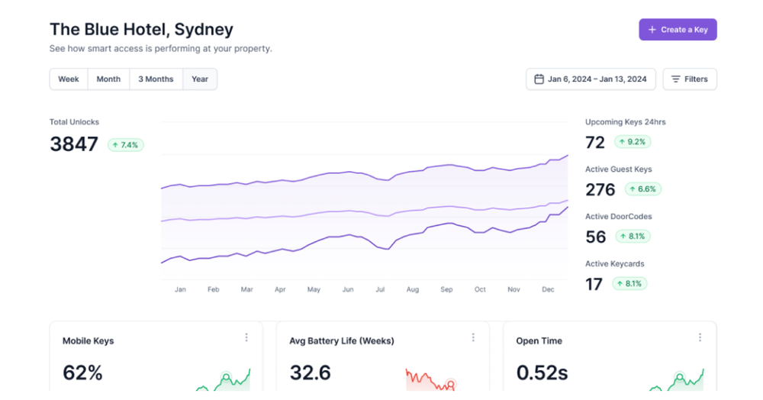Open the Mobile Keys card options menu
Screen dimensions: 763x400
coord(246,337)
